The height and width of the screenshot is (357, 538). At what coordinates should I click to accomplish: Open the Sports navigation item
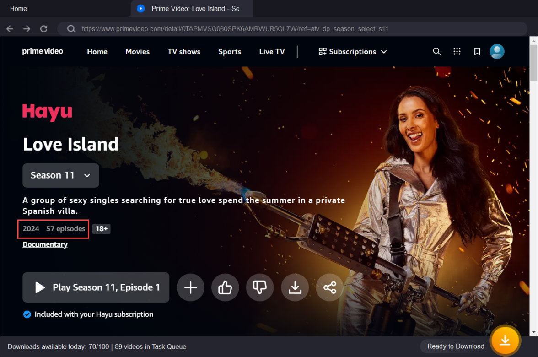click(x=230, y=51)
